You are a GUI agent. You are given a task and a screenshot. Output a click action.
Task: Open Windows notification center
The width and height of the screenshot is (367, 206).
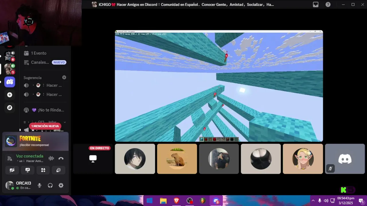coord(361,201)
